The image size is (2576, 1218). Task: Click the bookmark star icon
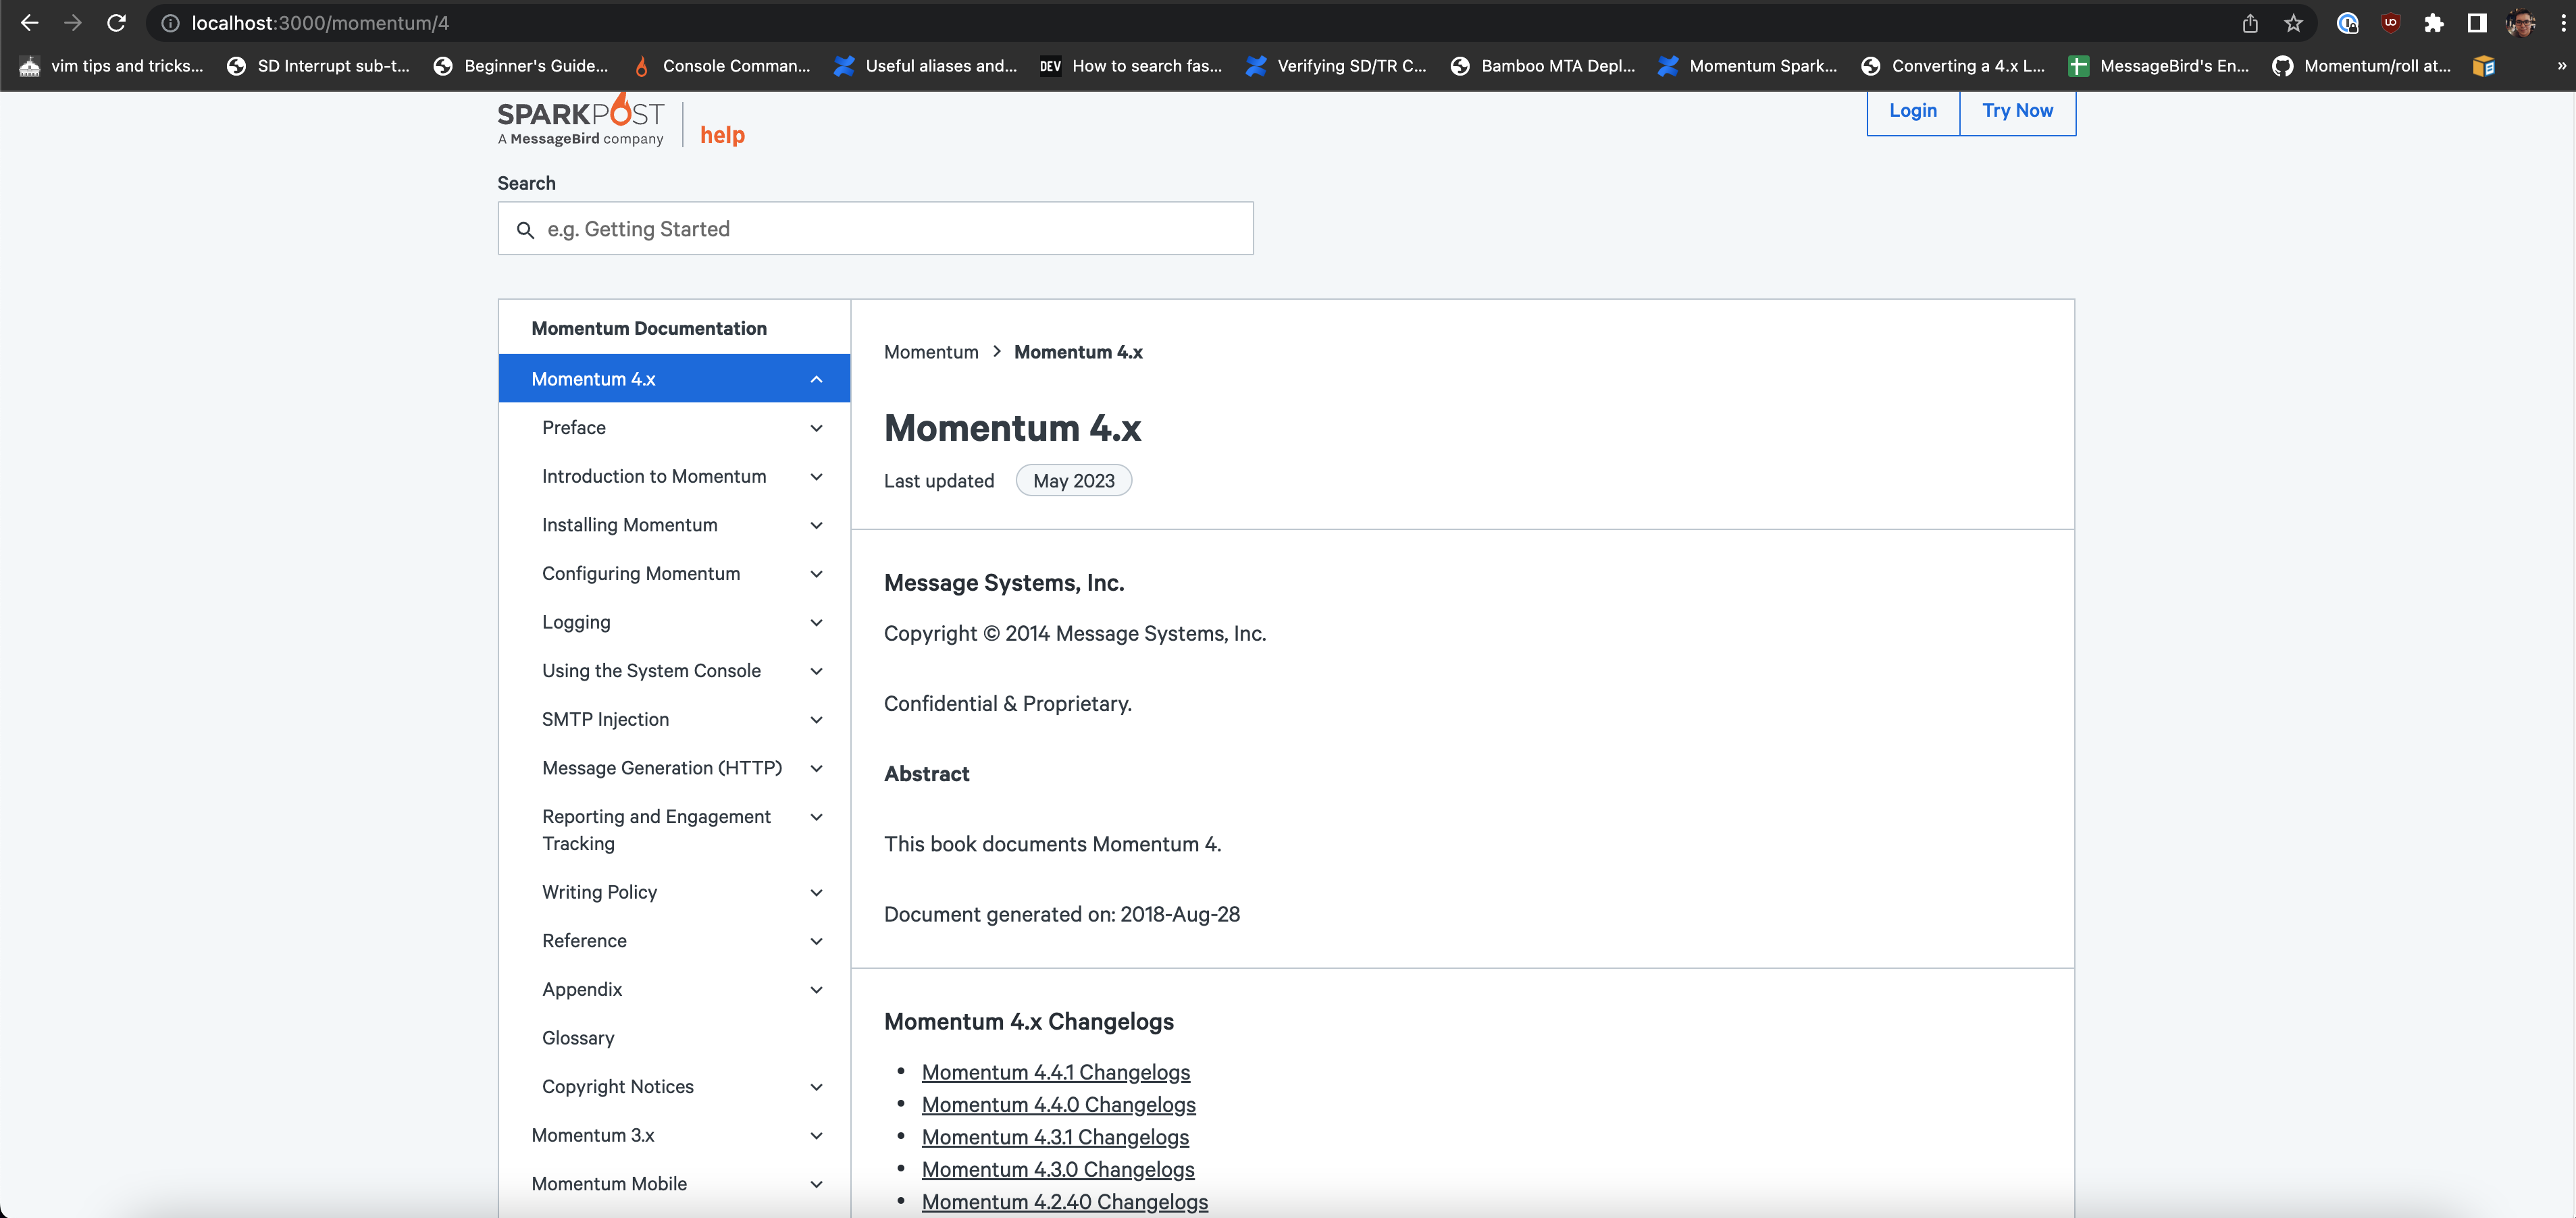[2293, 23]
